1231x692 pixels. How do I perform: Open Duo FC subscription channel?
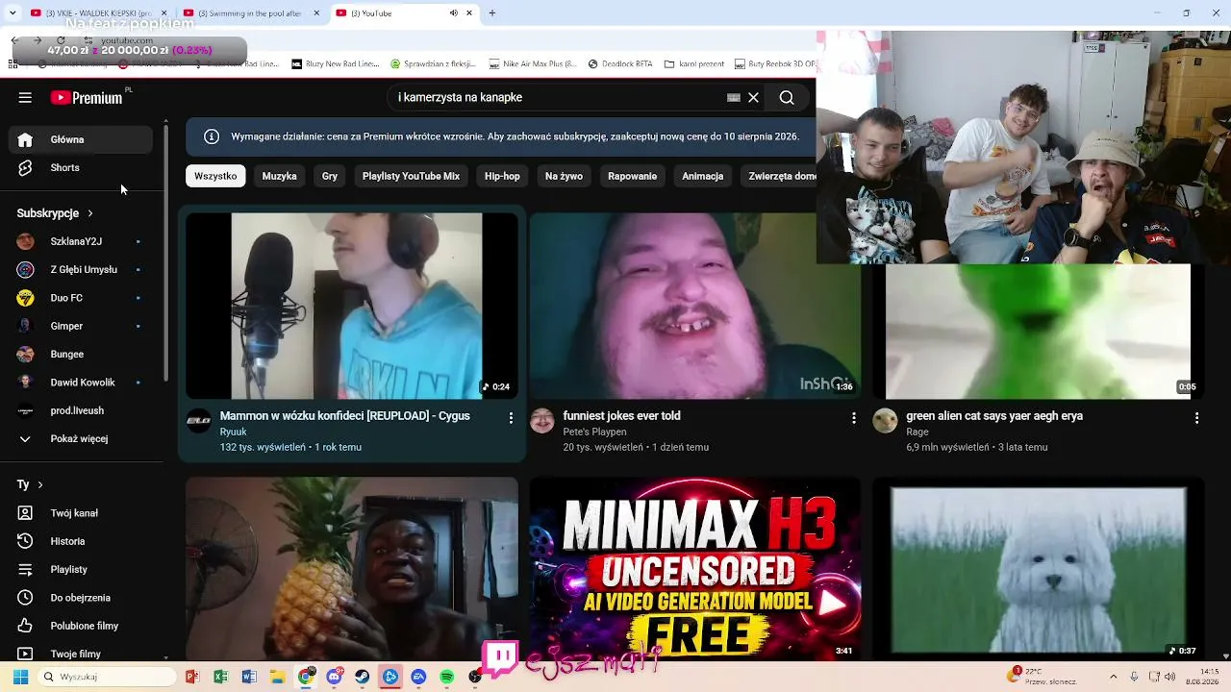pos(81,298)
